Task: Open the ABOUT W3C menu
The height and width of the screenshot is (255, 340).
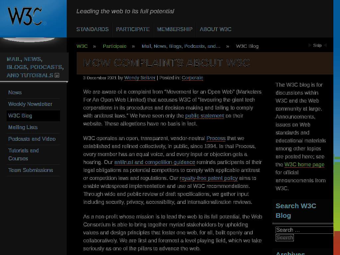Action: [x=215, y=29]
